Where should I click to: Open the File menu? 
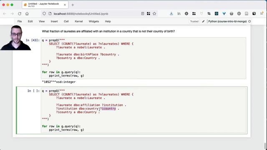(x=20, y=21)
